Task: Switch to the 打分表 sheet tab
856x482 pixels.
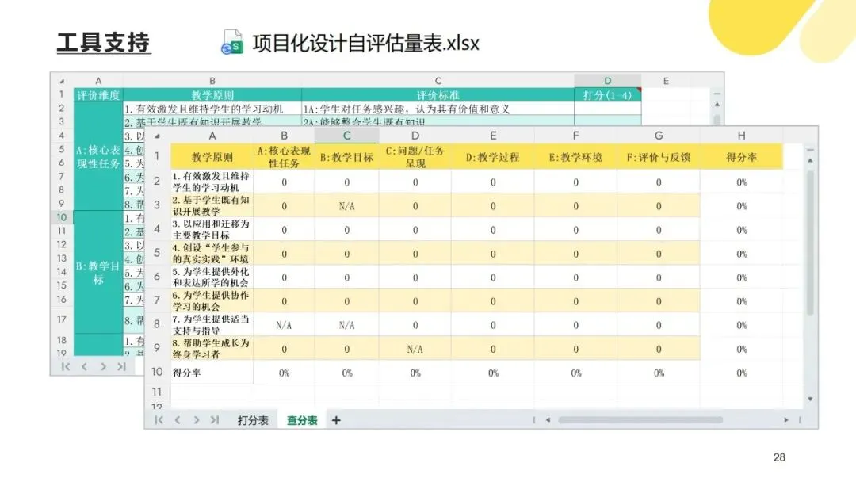Action: tap(253, 420)
